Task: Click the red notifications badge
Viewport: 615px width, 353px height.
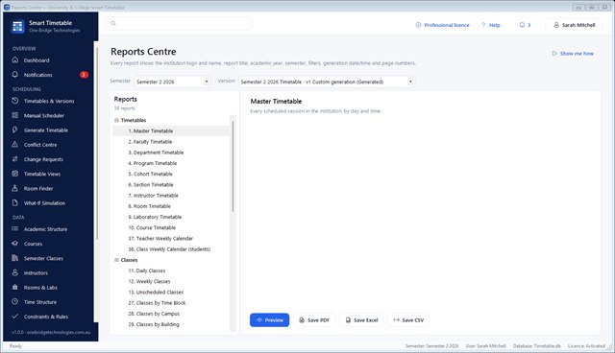Action: 84,75
